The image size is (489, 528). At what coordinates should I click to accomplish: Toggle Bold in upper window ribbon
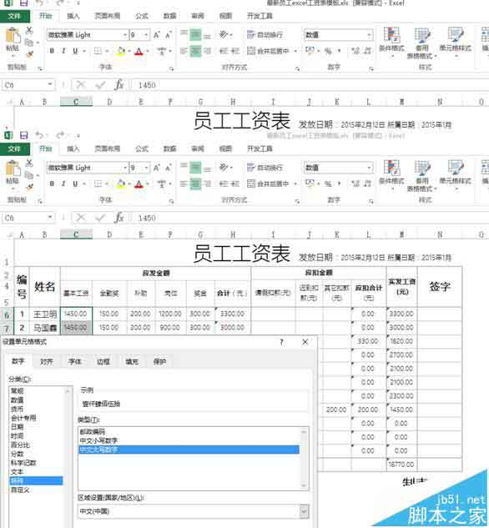pos(52,51)
